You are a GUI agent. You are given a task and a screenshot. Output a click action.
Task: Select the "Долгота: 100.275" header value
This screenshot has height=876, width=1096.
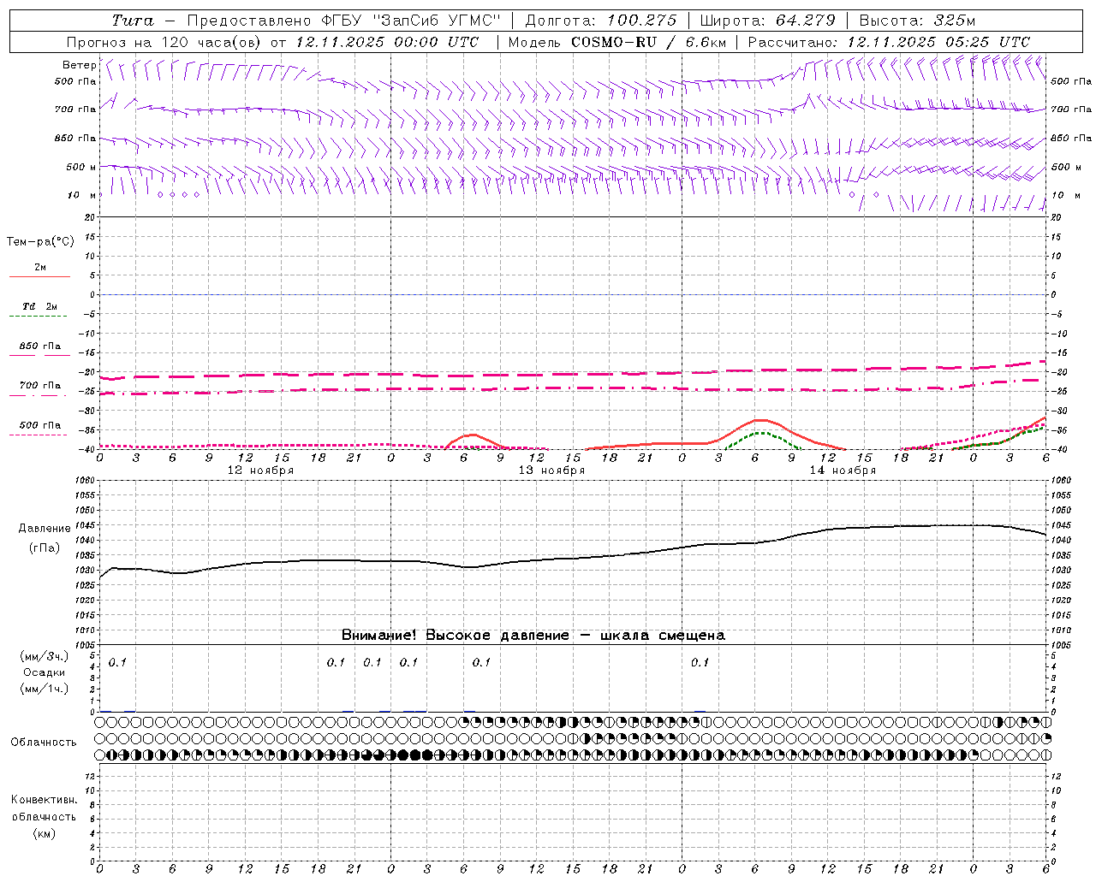600,21
